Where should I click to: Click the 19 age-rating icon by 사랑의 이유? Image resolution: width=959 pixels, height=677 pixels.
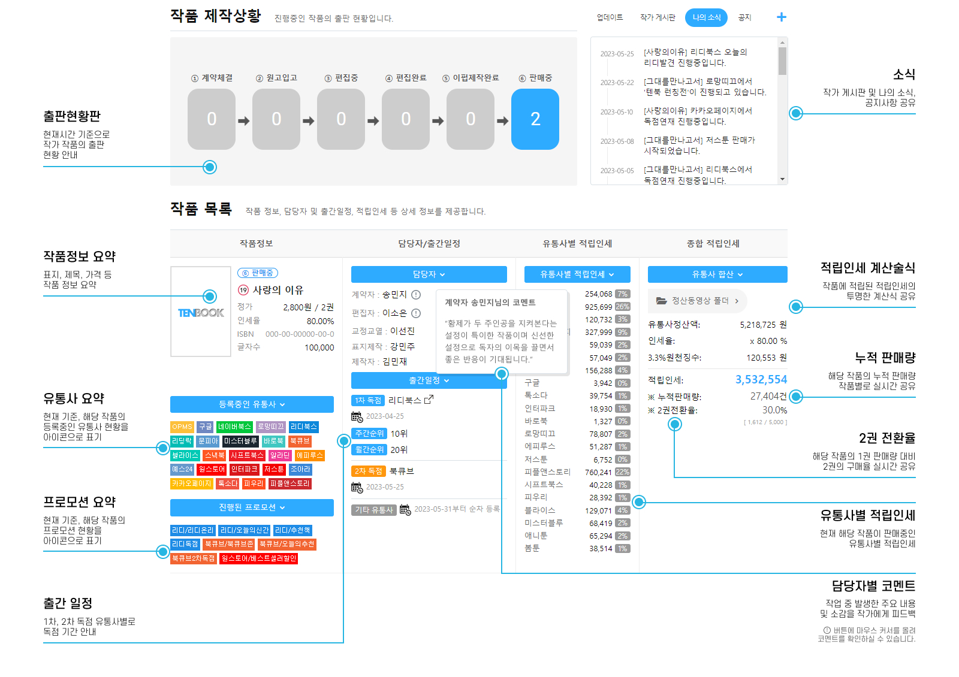pos(243,290)
